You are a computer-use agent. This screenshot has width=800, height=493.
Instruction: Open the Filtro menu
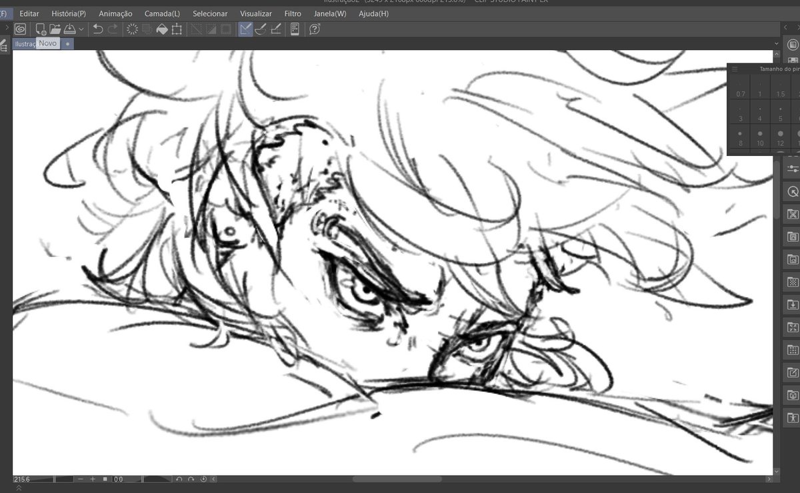tap(293, 13)
